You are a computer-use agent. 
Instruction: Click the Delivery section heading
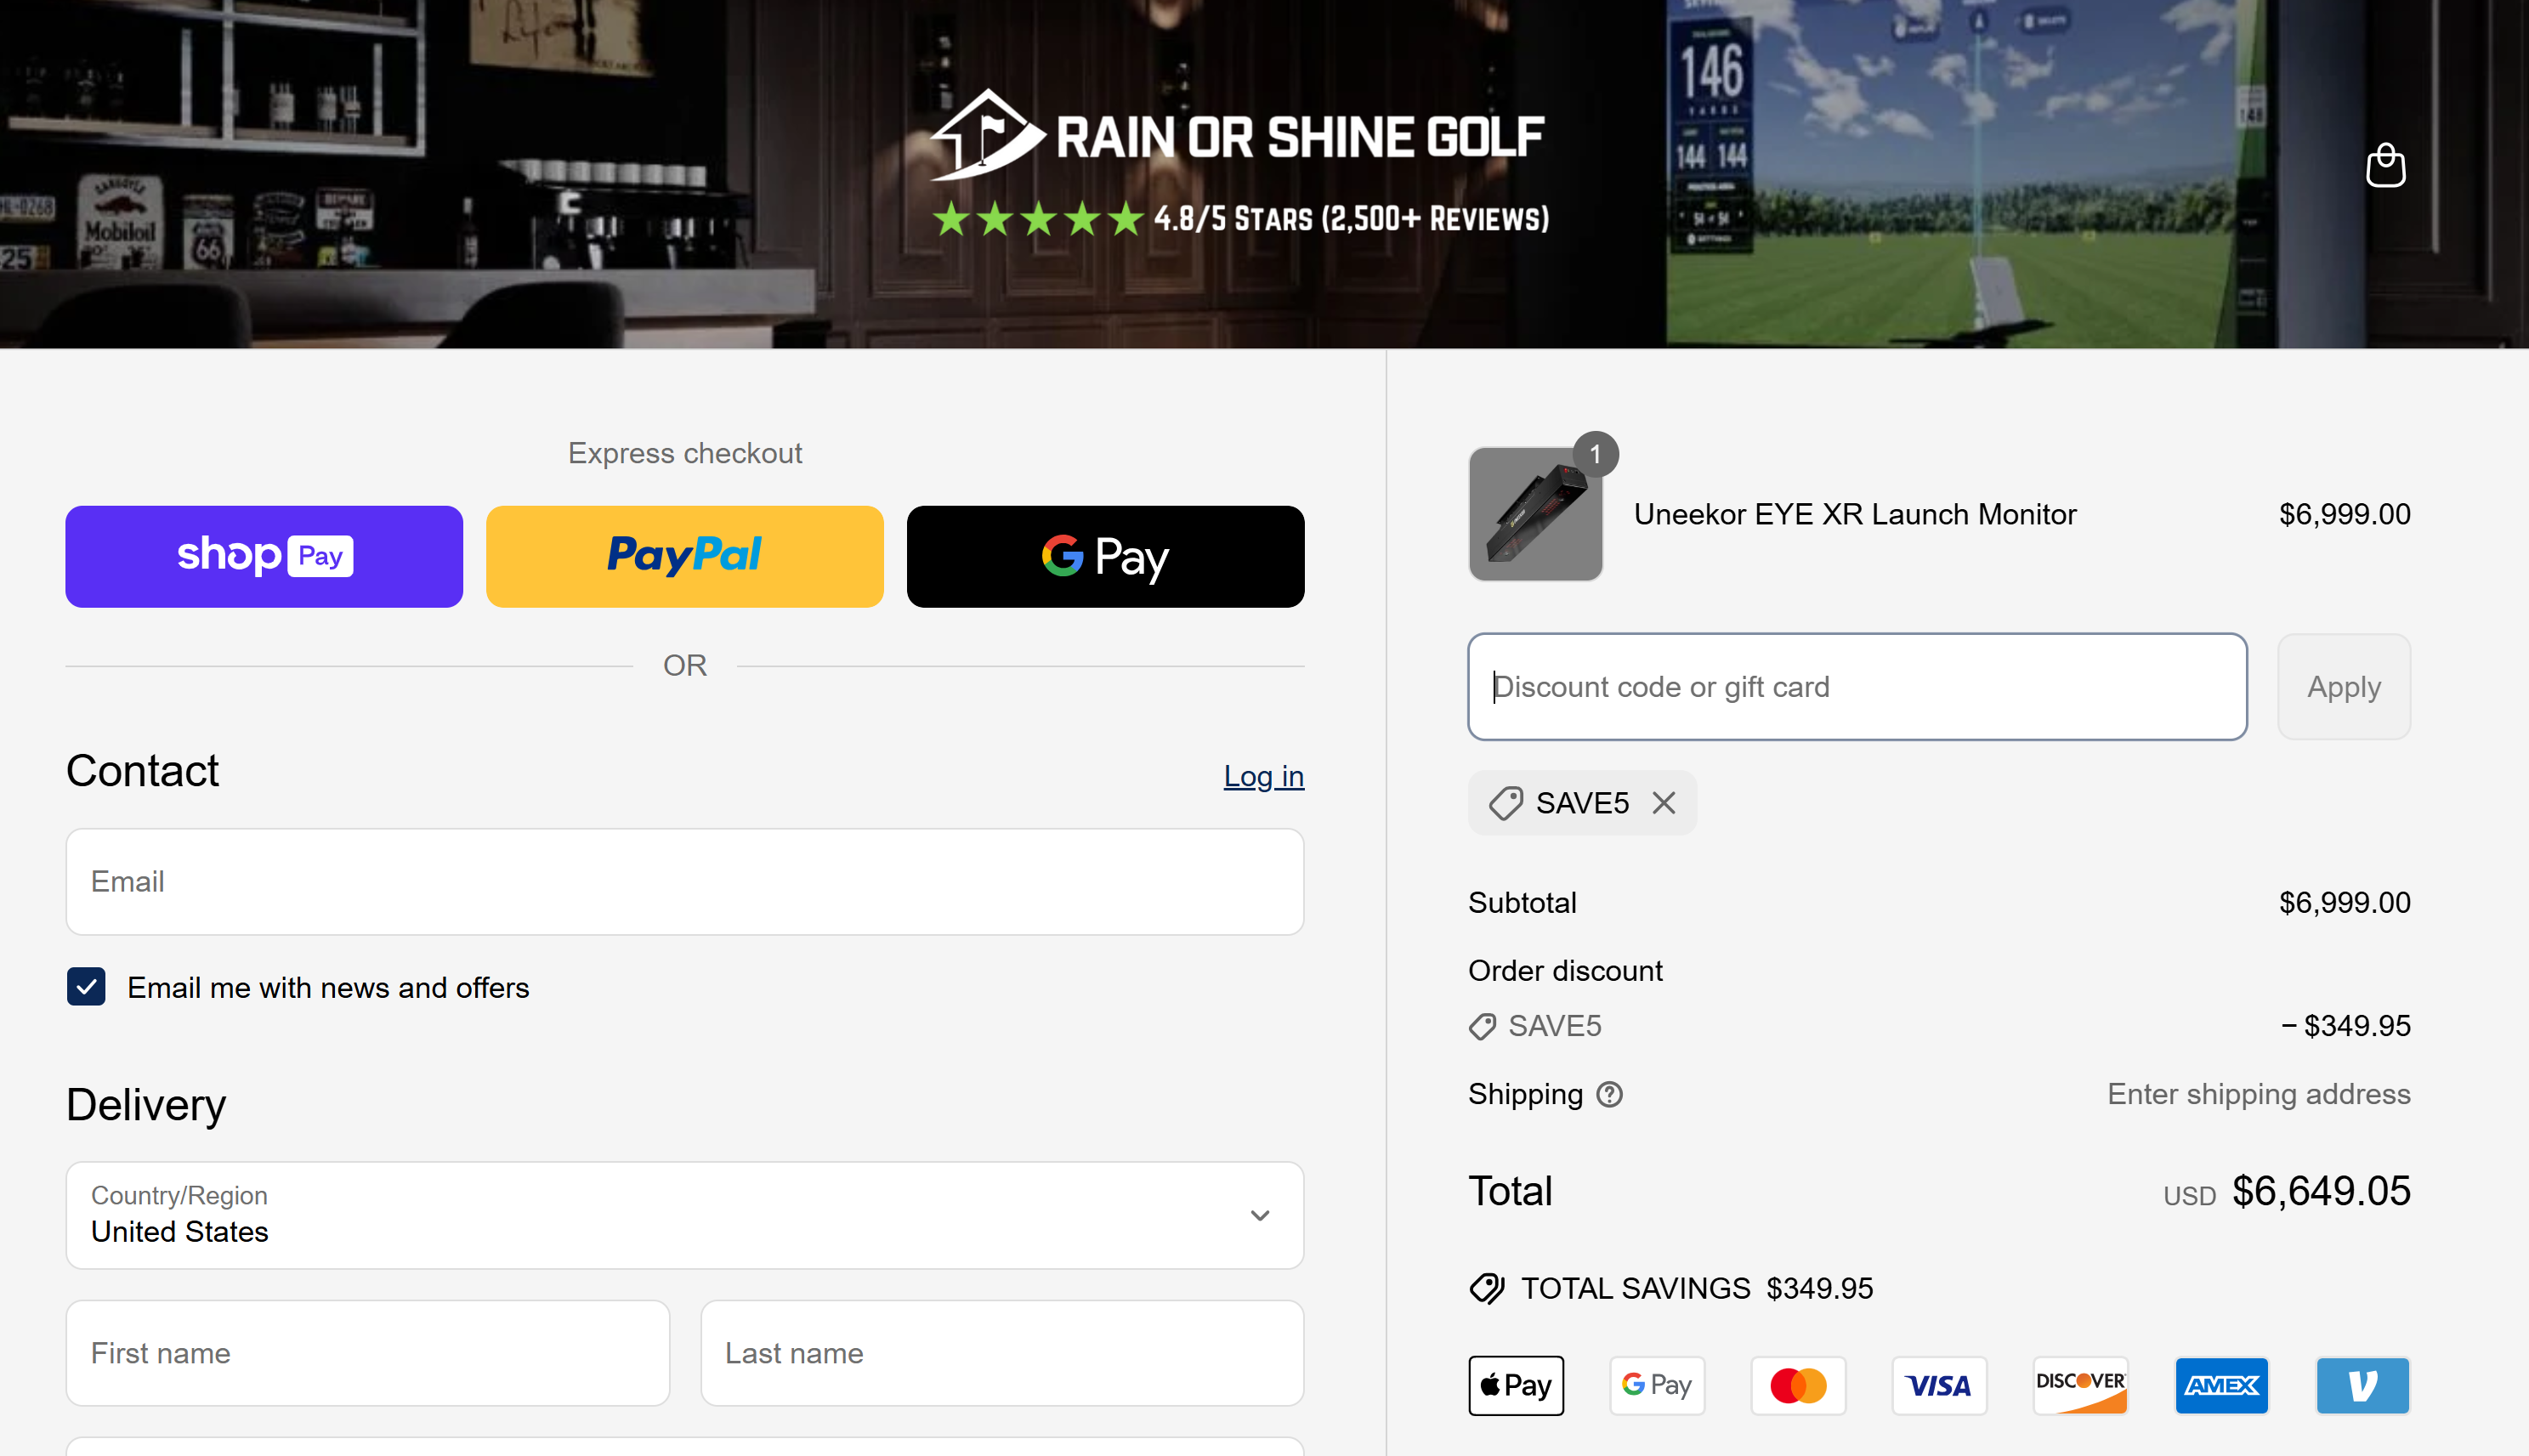146,1105
